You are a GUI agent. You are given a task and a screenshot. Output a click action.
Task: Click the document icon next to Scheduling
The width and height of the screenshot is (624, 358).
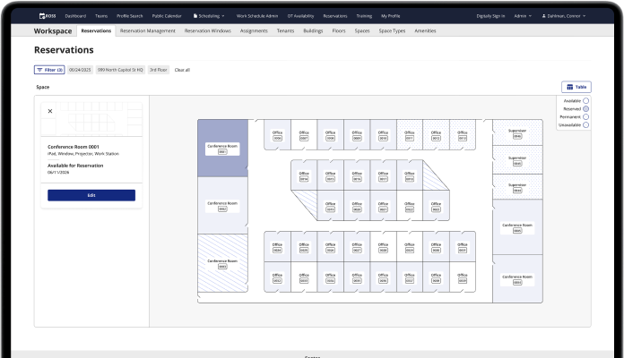click(195, 16)
